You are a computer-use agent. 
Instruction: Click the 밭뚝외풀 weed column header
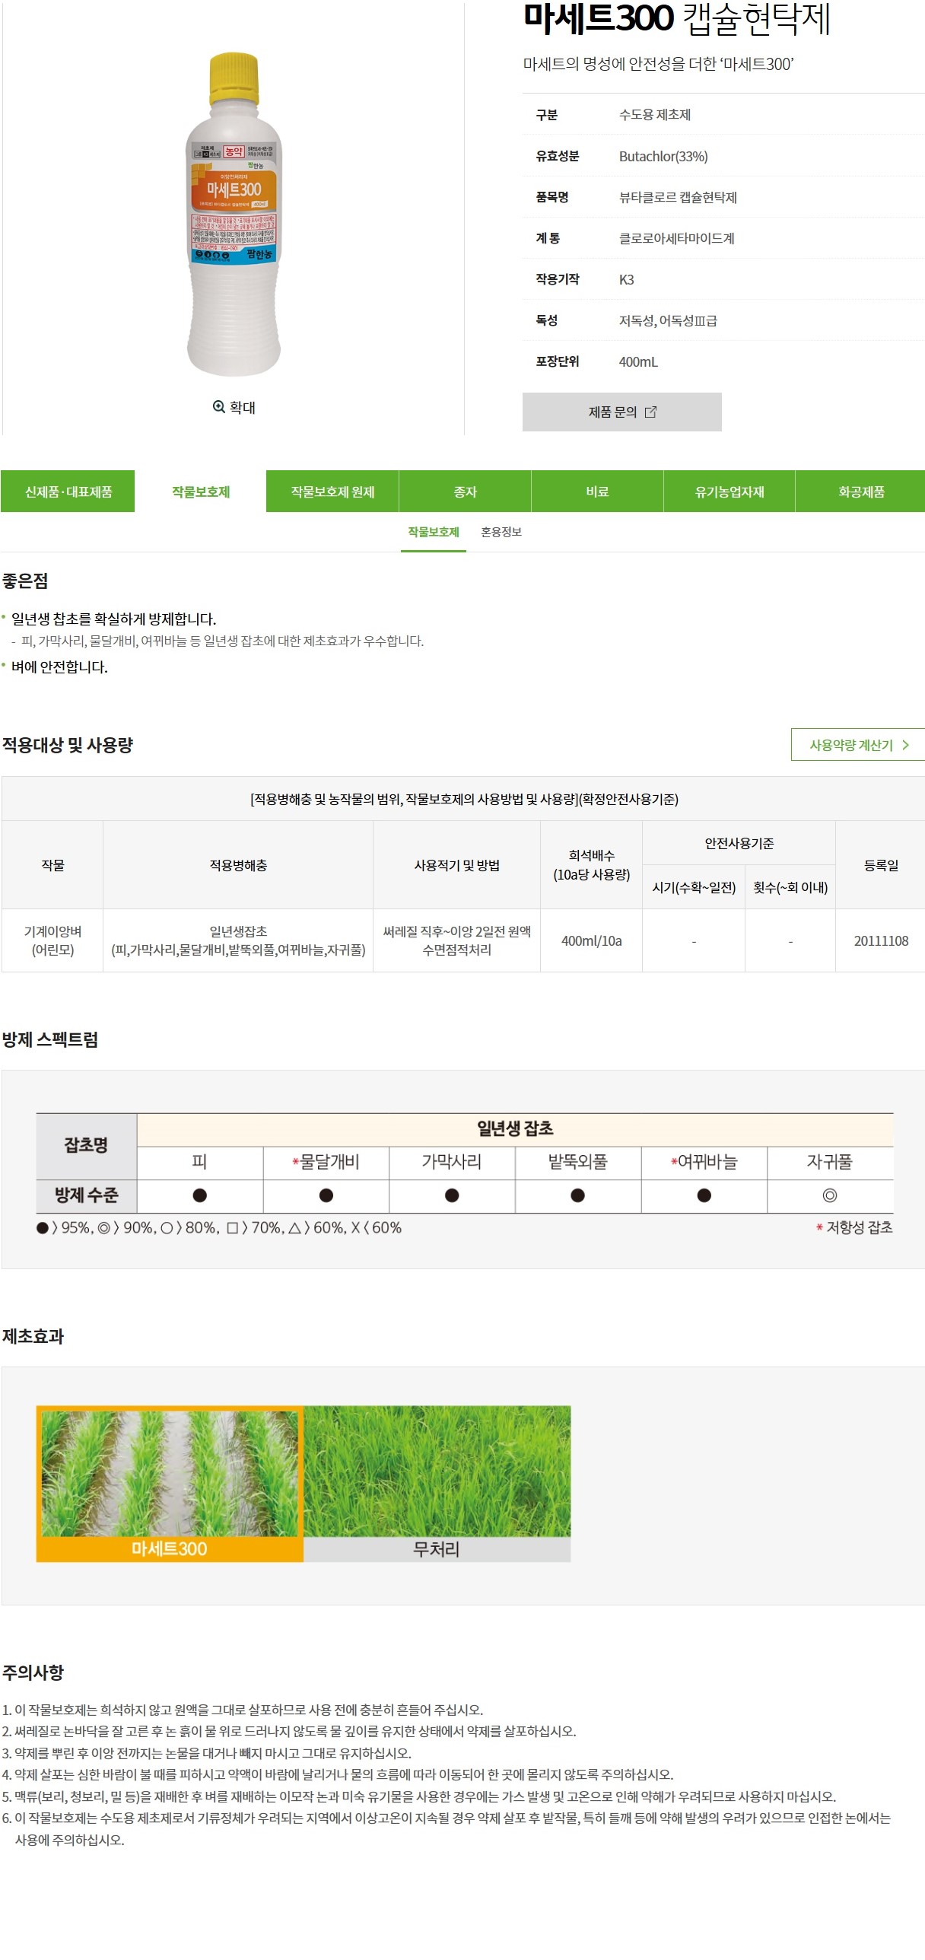(578, 1163)
